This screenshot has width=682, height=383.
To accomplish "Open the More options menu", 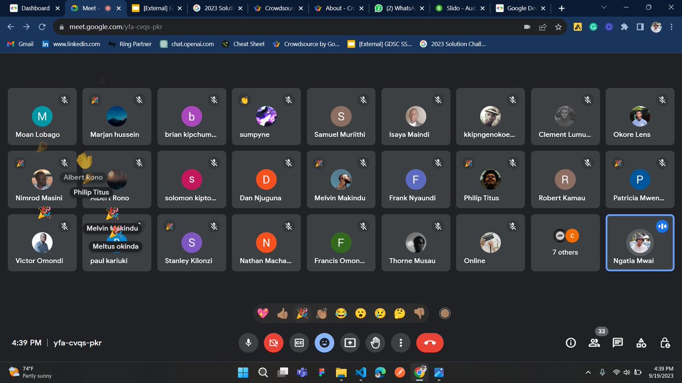I will coord(401,343).
